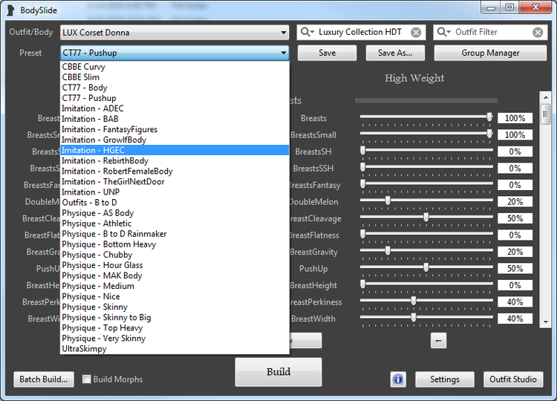Adjust the high weight BreastWidth slider
The image size is (557, 401).
(x=414, y=318)
